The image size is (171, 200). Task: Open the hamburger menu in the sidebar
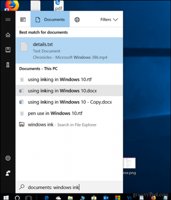(8, 20)
